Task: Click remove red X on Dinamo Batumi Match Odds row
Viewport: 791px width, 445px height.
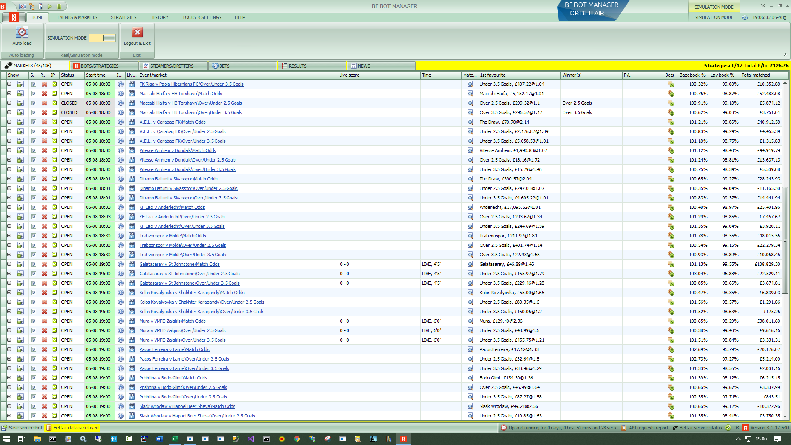Action: click(44, 179)
